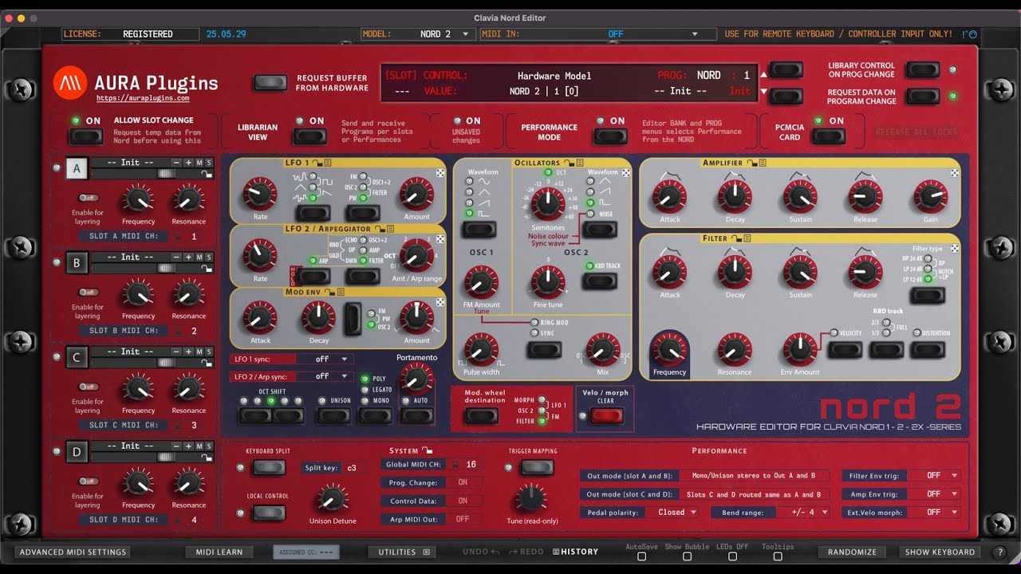Click the Advanced MIDI Settings button

point(73,552)
